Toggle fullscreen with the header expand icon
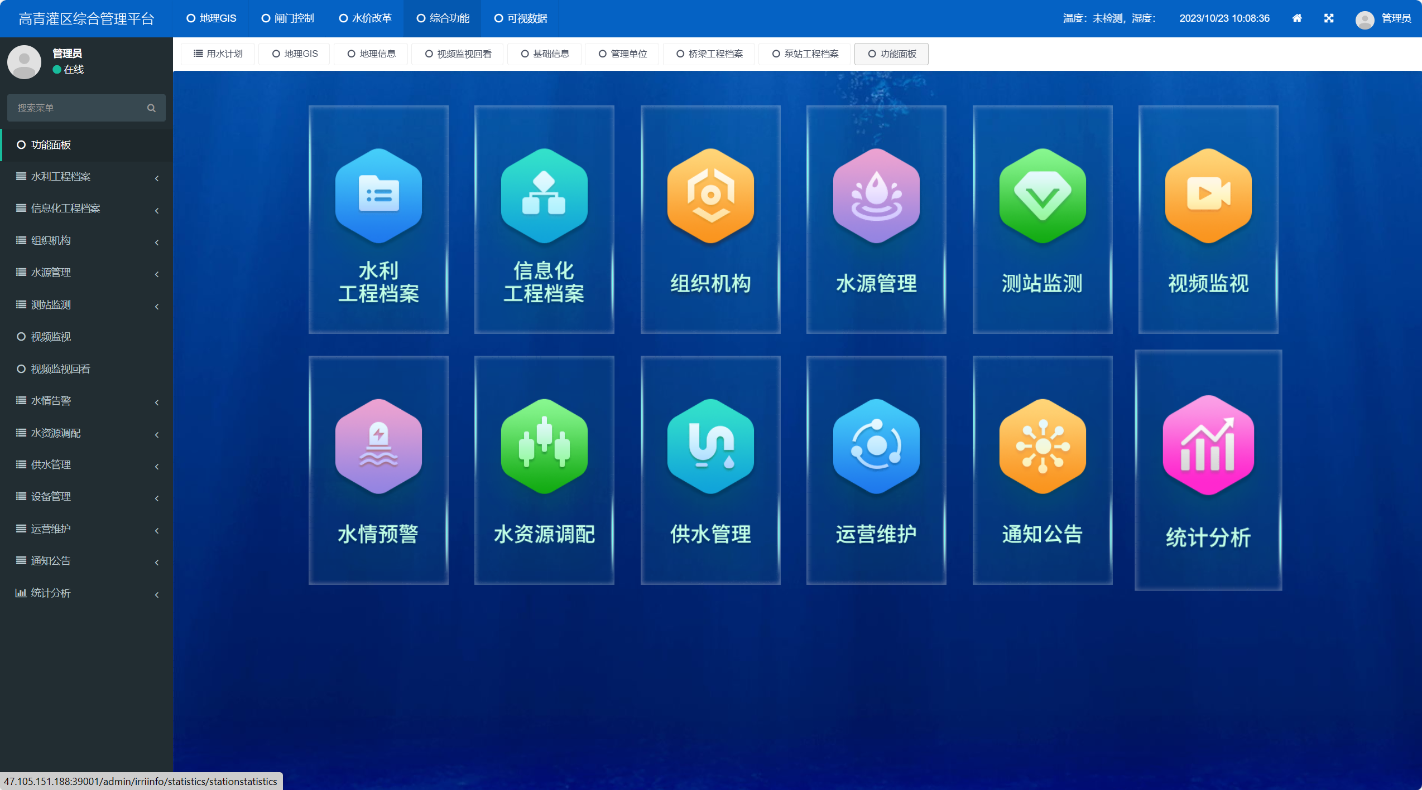Image resolution: width=1422 pixels, height=790 pixels. point(1329,18)
